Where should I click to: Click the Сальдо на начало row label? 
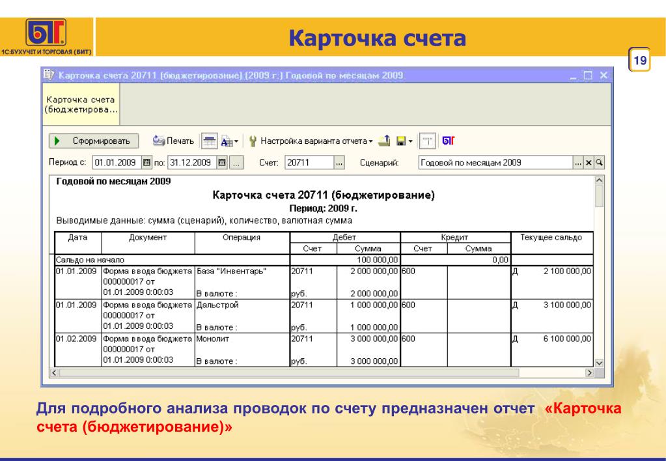point(90,260)
